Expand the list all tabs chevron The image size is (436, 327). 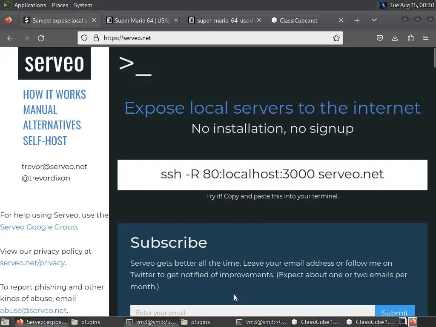tap(374, 20)
